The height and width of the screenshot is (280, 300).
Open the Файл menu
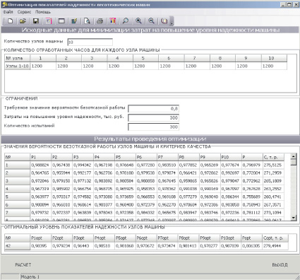pos(8,12)
